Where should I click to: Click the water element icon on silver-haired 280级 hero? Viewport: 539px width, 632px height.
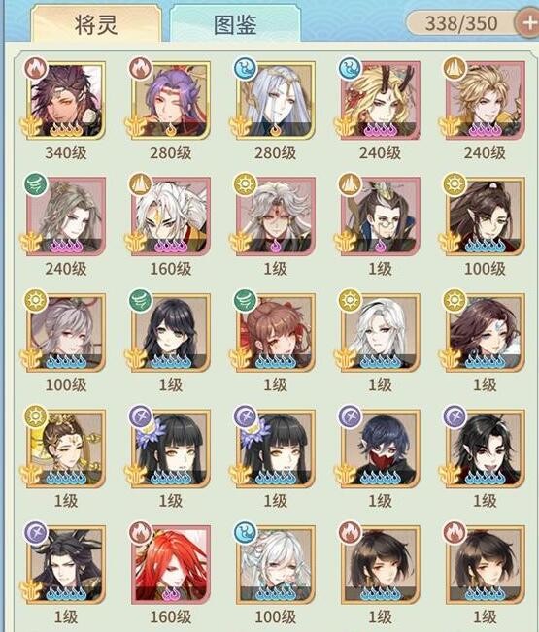click(x=246, y=68)
